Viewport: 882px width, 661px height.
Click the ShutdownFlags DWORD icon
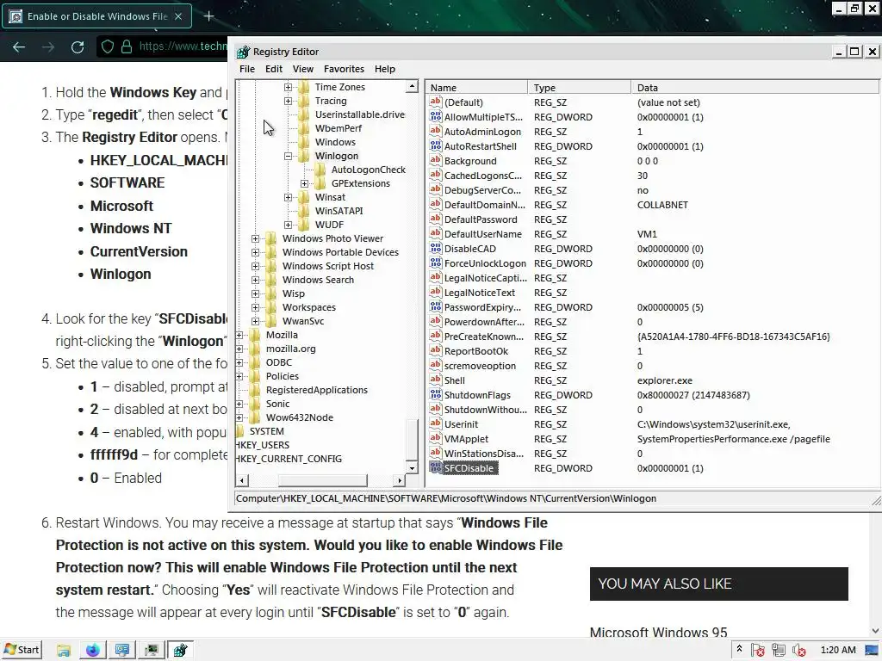pos(435,394)
